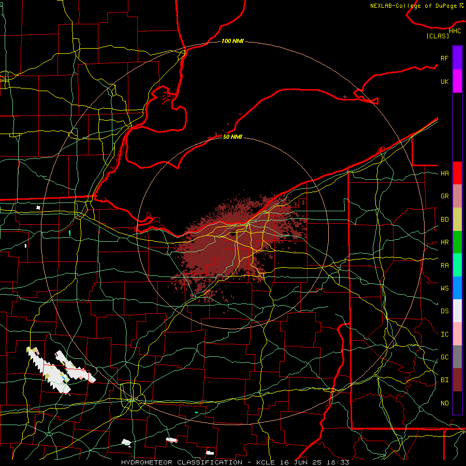466x466 pixels.
Task: Click the HR legend label
Action: [x=444, y=242]
